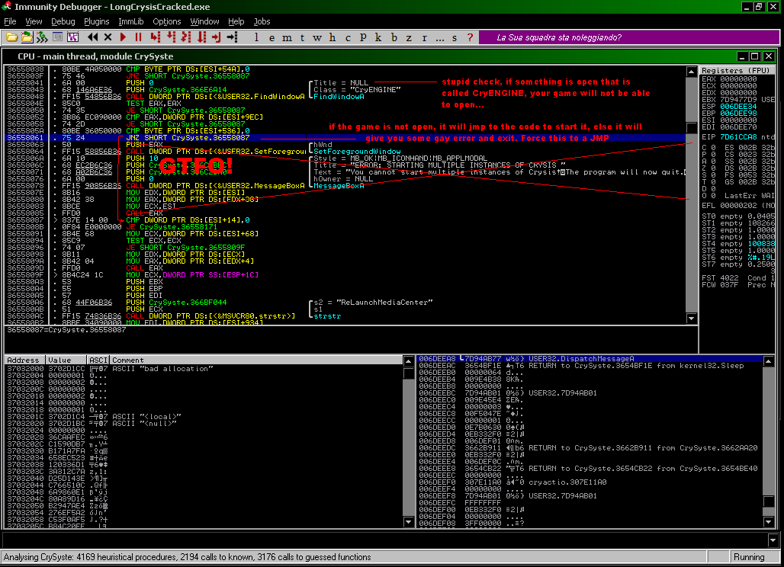Click the purple graph view toolbar icon
The width and height of the screenshot is (784, 567).
pos(73,37)
